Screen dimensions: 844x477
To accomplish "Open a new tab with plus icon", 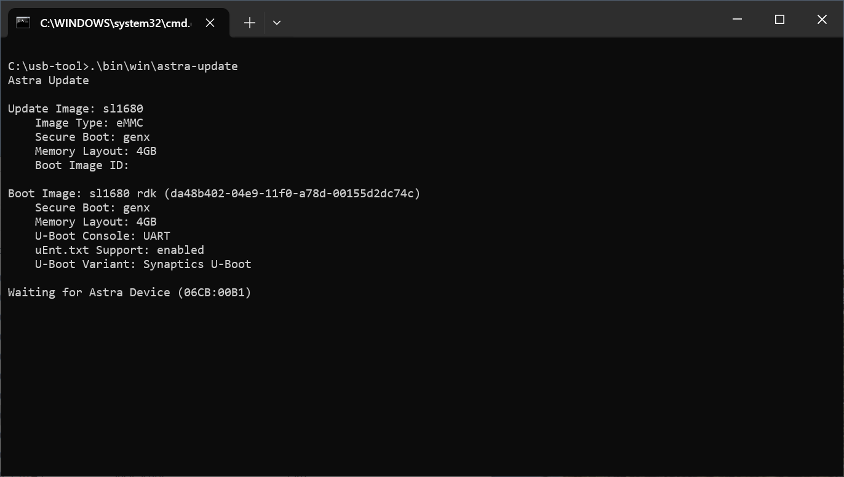I will pyautogui.click(x=249, y=23).
